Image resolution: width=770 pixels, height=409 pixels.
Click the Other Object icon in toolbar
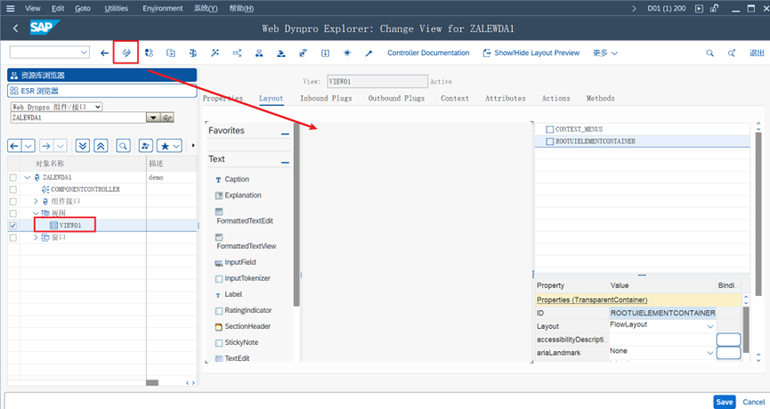click(x=170, y=53)
